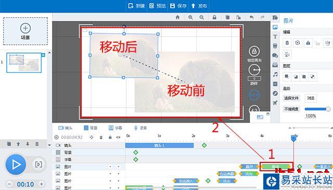Screen dimensions: 333x190
Task: Select the text T tool
Action: (x=275, y=36)
